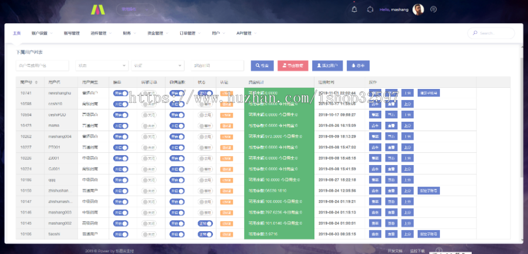Viewport: 528px width, 254px height.
Task: Click the date 2019-08-03 08:35:15
Action: coord(337,234)
